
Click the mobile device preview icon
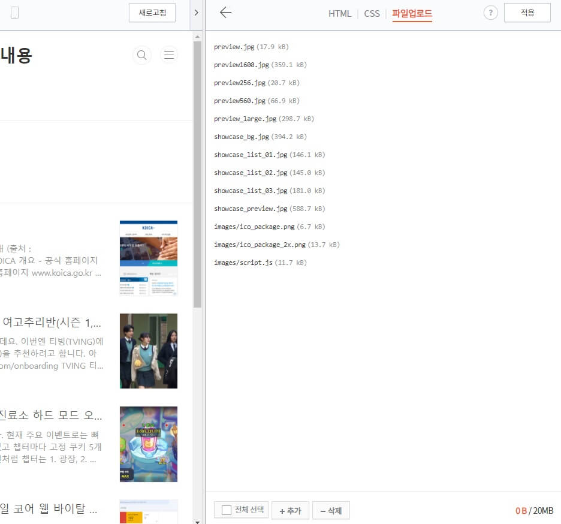(14, 13)
